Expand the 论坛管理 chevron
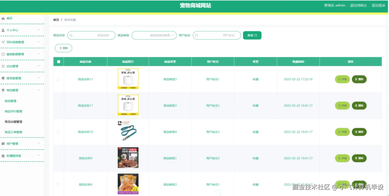 point(39,66)
